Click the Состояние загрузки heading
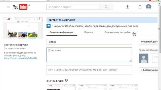The width and height of the screenshot is (161, 90). [x=16, y=45]
